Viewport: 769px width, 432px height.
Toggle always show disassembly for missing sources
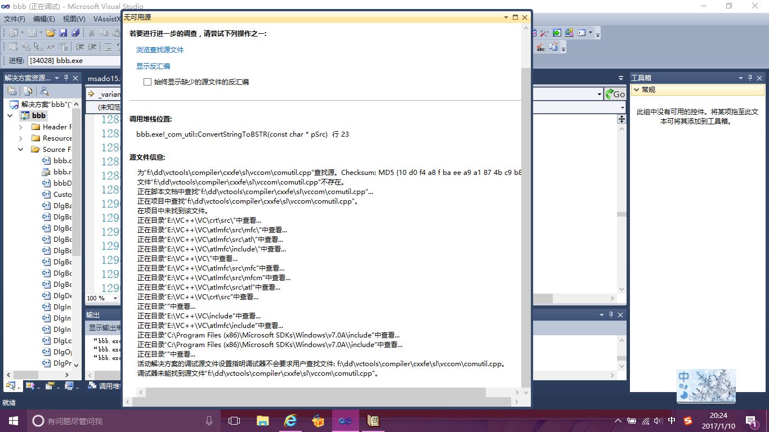click(x=147, y=82)
